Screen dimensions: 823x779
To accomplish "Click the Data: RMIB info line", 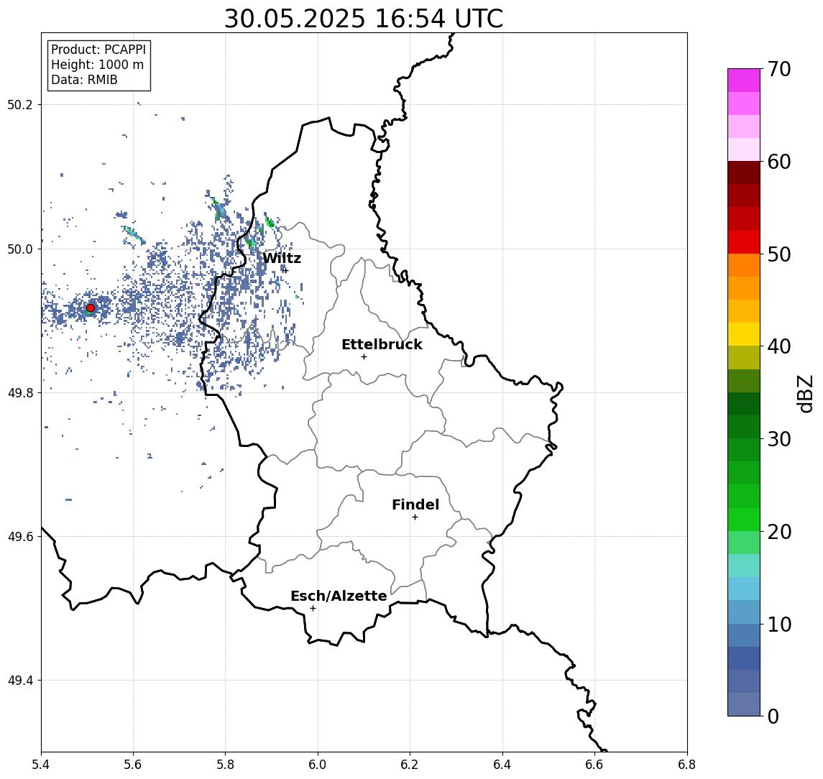I will pos(84,80).
